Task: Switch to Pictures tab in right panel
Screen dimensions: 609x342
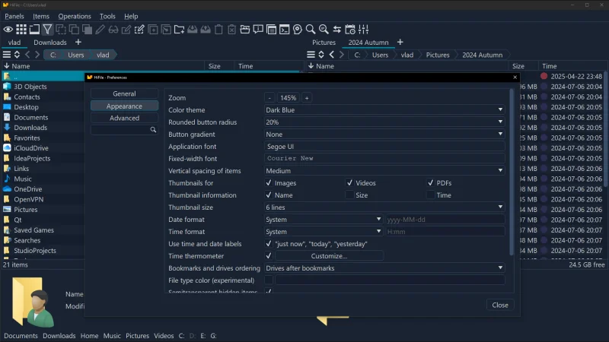Action: (x=324, y=43)
